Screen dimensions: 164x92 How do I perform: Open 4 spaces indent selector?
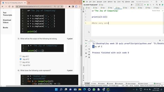137,86
